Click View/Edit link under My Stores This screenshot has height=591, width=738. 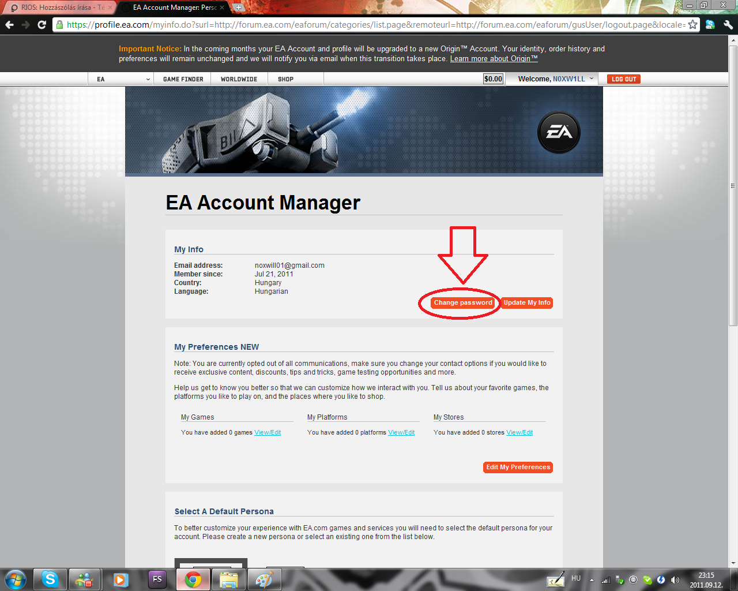pos(519,432)
